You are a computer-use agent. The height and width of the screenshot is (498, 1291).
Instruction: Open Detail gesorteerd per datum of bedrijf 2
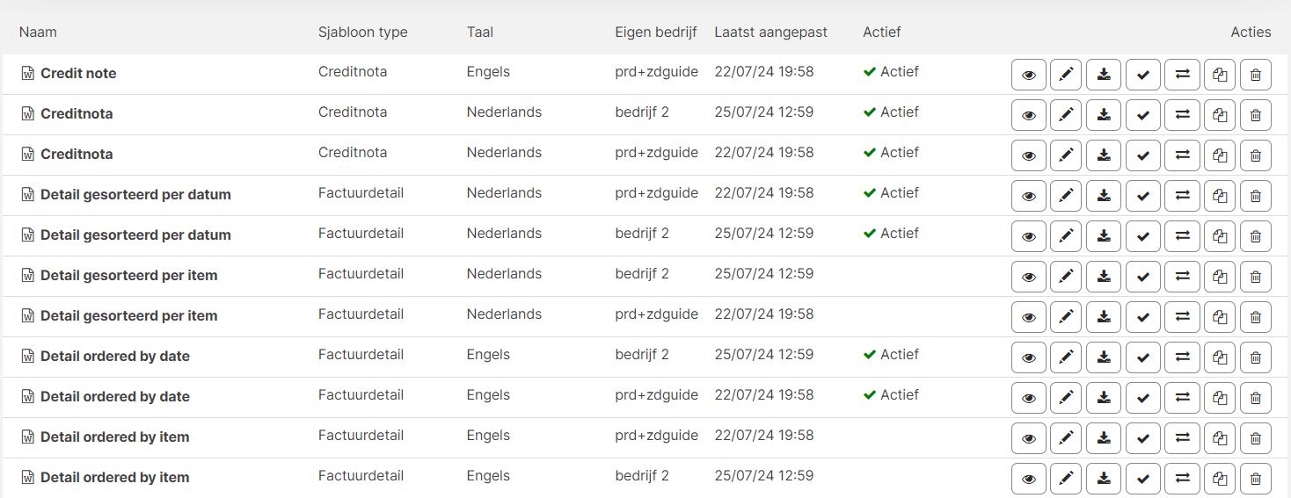click(135, 235)
